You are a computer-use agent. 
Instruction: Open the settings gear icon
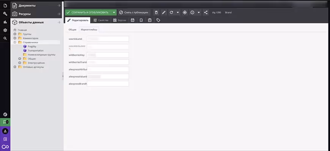point(5,30)
